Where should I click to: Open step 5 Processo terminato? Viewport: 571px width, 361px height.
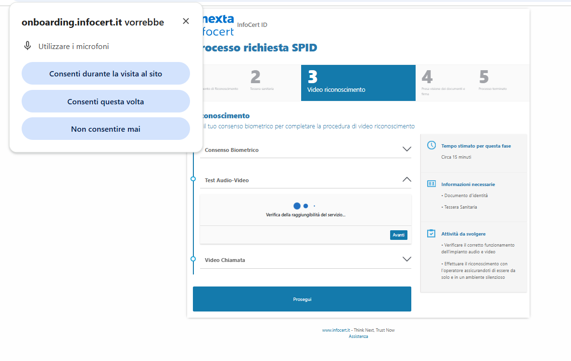click(492, 82)
